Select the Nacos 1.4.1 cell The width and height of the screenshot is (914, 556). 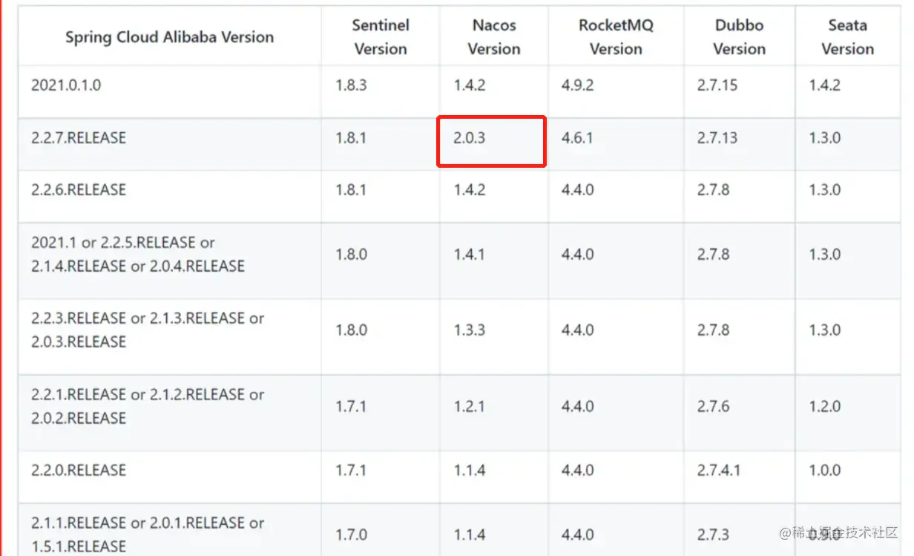pos(494,261)
